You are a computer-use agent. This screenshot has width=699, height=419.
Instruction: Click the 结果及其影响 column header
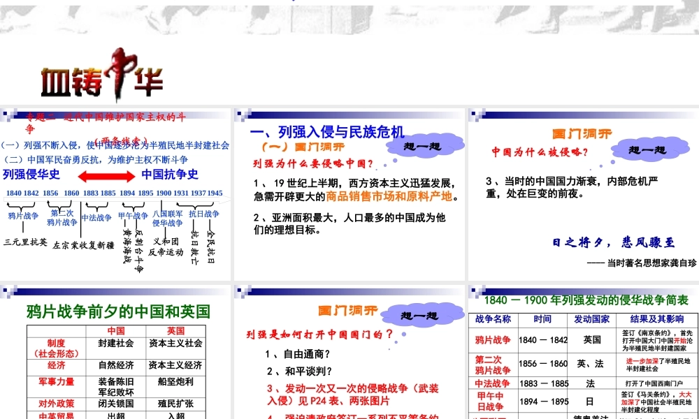pyautogui.click(x=657, y=319)
